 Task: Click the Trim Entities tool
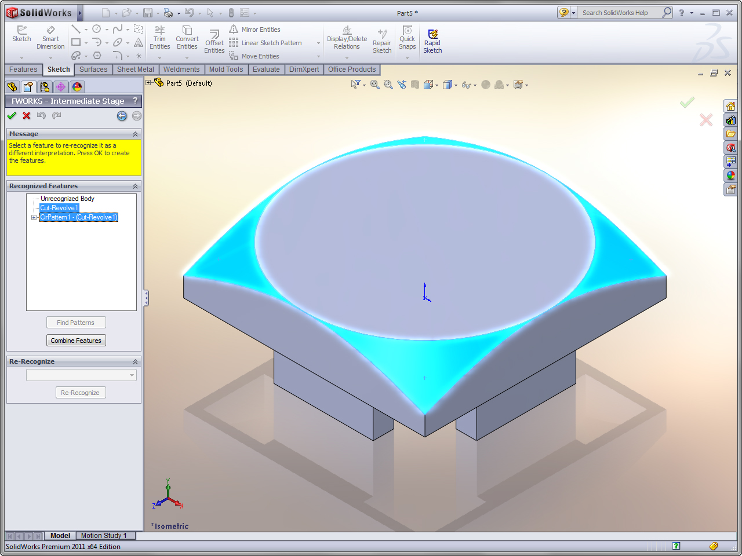pyautogui.click(x=159, y=37)
